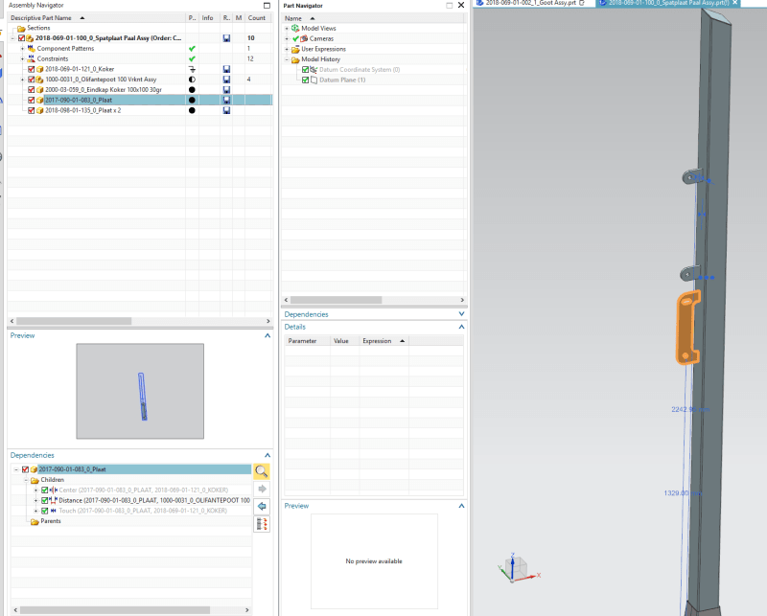Click the Cameras icon in Part Navigator
767x616 pixels.
click(304, 38)
